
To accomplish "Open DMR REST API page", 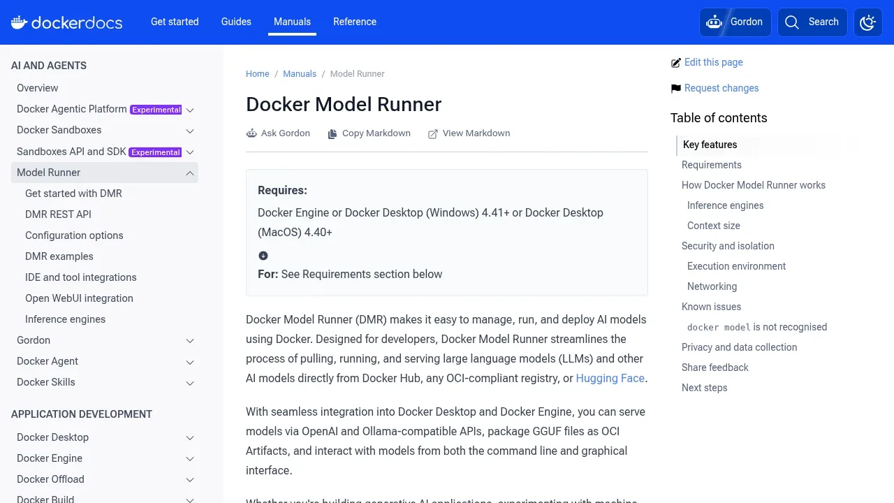I will (x=58, y=214).
